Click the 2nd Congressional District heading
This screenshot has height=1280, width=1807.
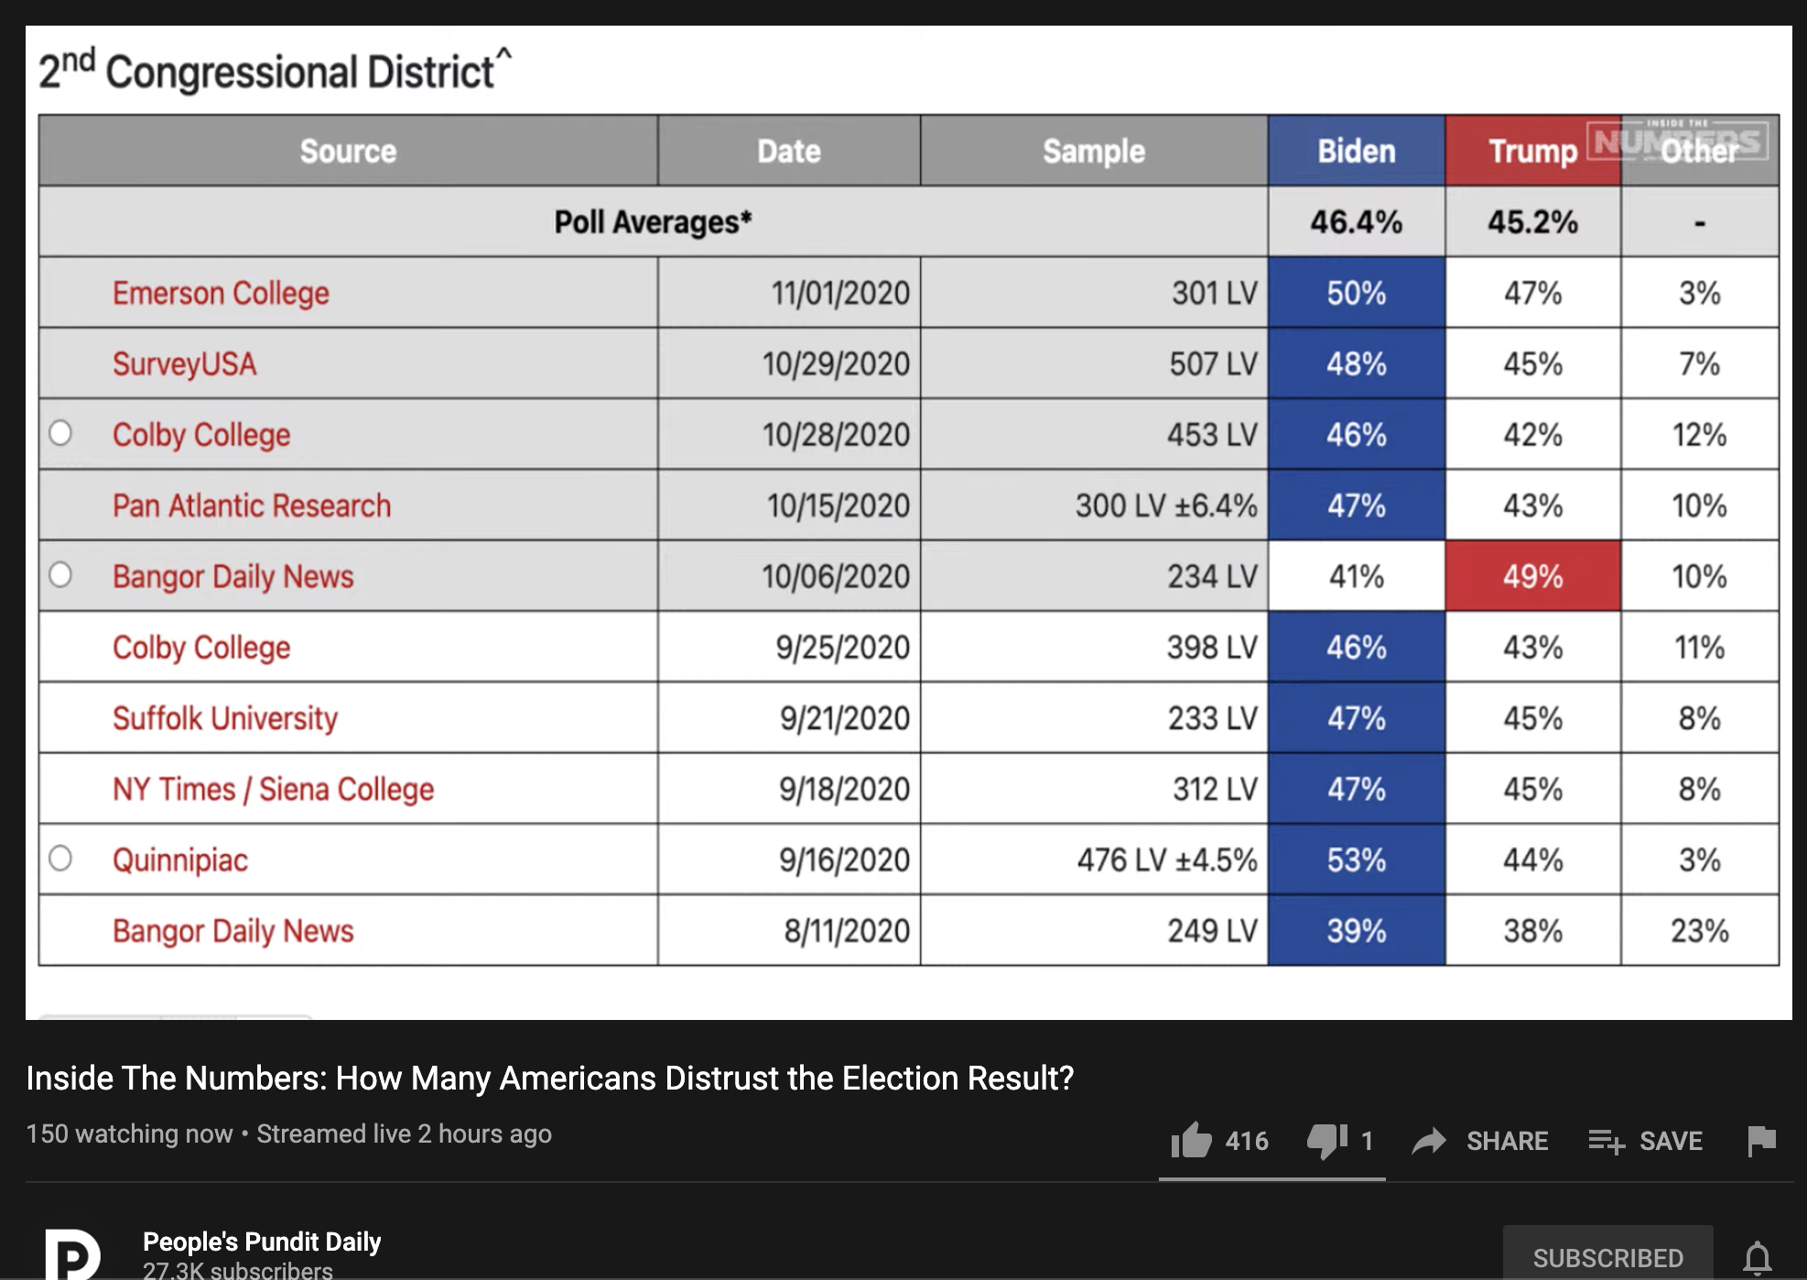(275, 71)
